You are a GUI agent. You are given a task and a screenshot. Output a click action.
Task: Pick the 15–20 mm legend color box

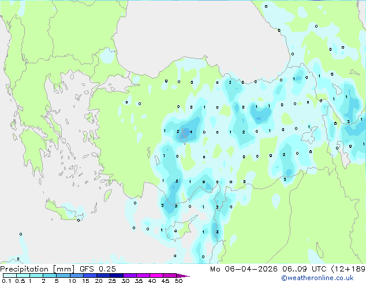[x=89, y=275]
